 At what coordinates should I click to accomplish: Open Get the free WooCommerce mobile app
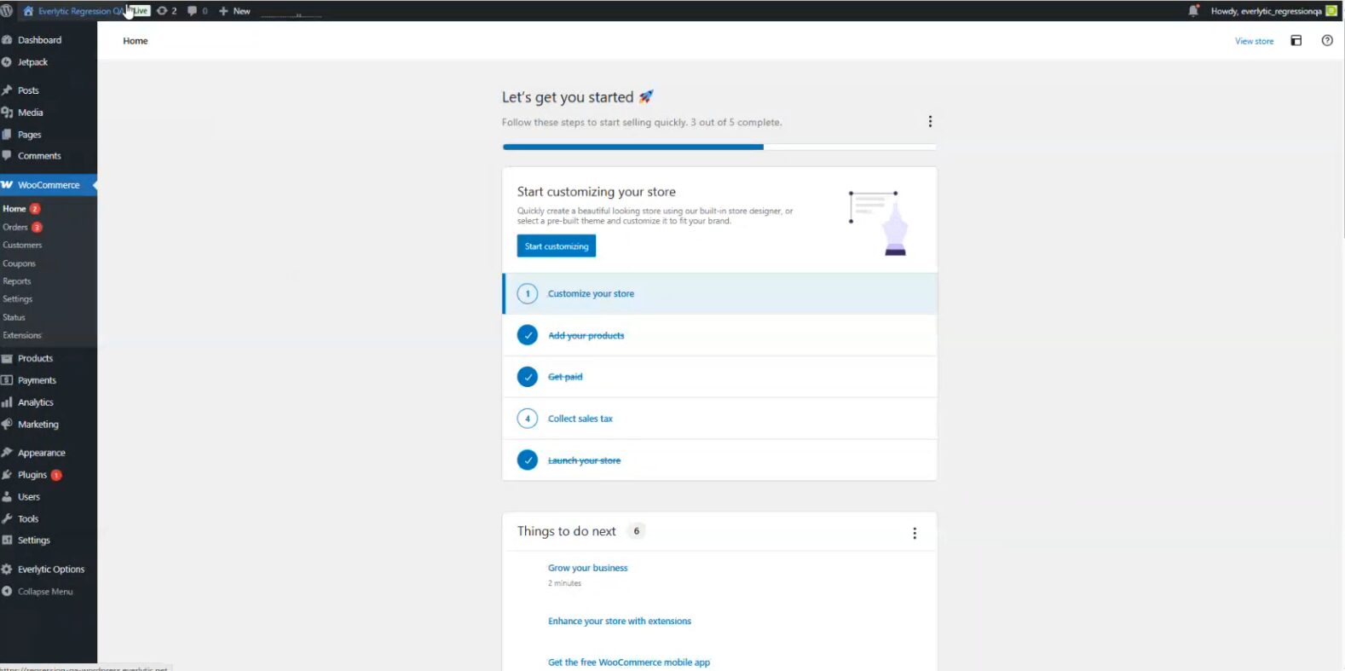pos(629,662)
